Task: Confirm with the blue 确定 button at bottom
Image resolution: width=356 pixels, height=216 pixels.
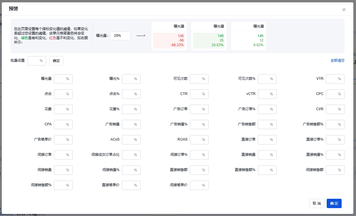Action: (334, 203)
